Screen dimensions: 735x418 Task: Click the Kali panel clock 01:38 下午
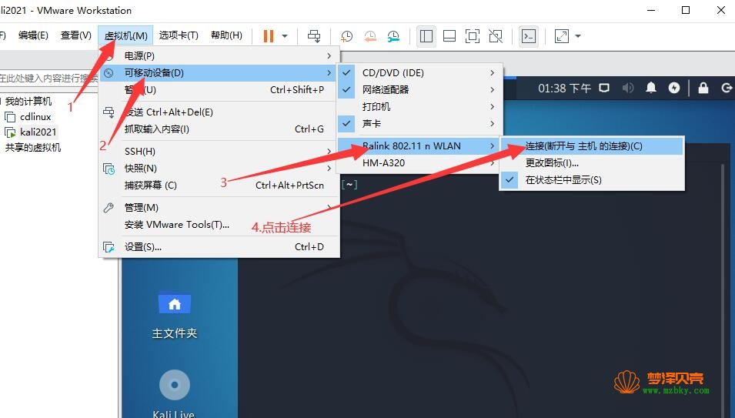(564, 88)
